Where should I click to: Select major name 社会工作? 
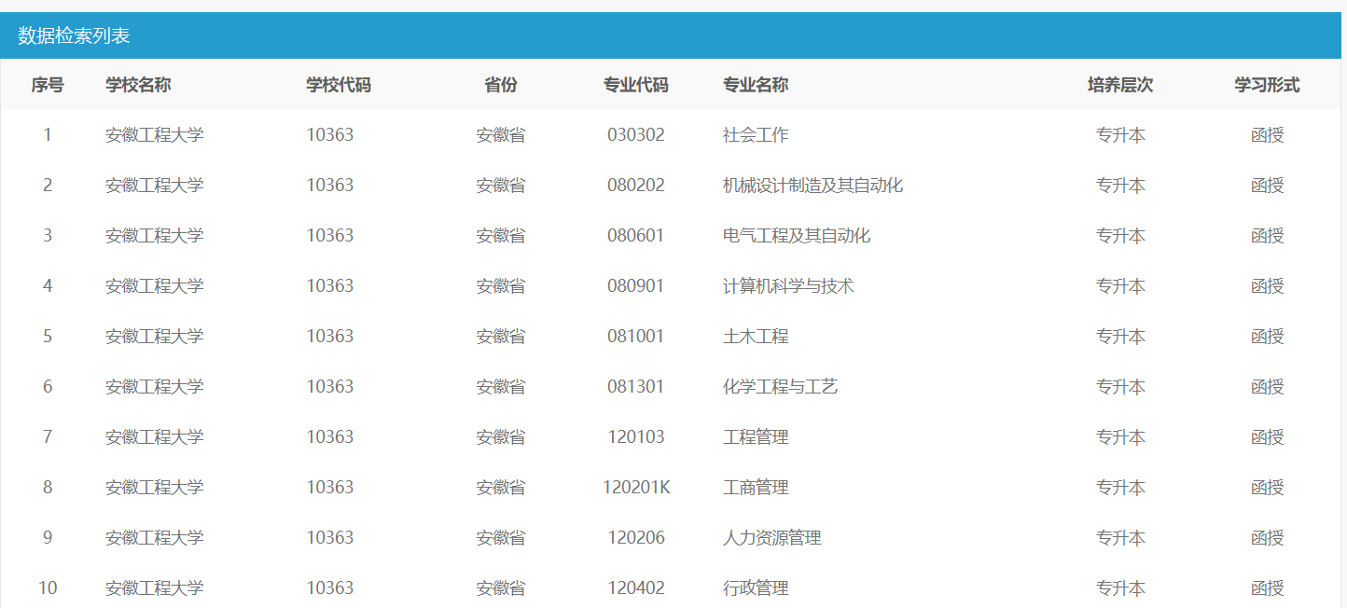coord(756,135)
